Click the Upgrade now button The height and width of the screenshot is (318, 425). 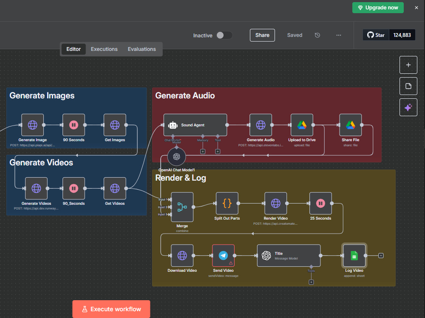tap(378, 8)
